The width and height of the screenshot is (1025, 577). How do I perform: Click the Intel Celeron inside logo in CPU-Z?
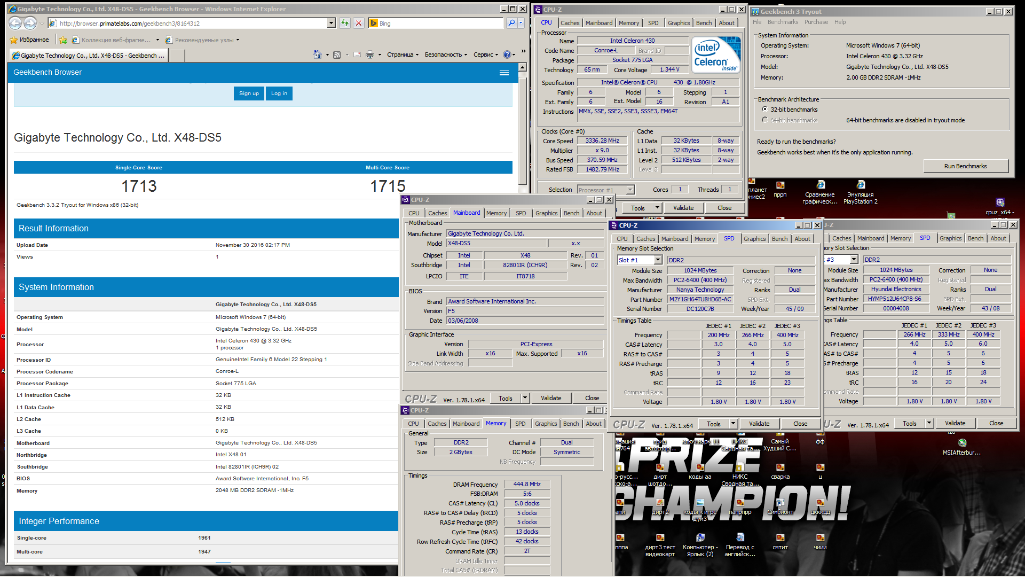[716, 54]
